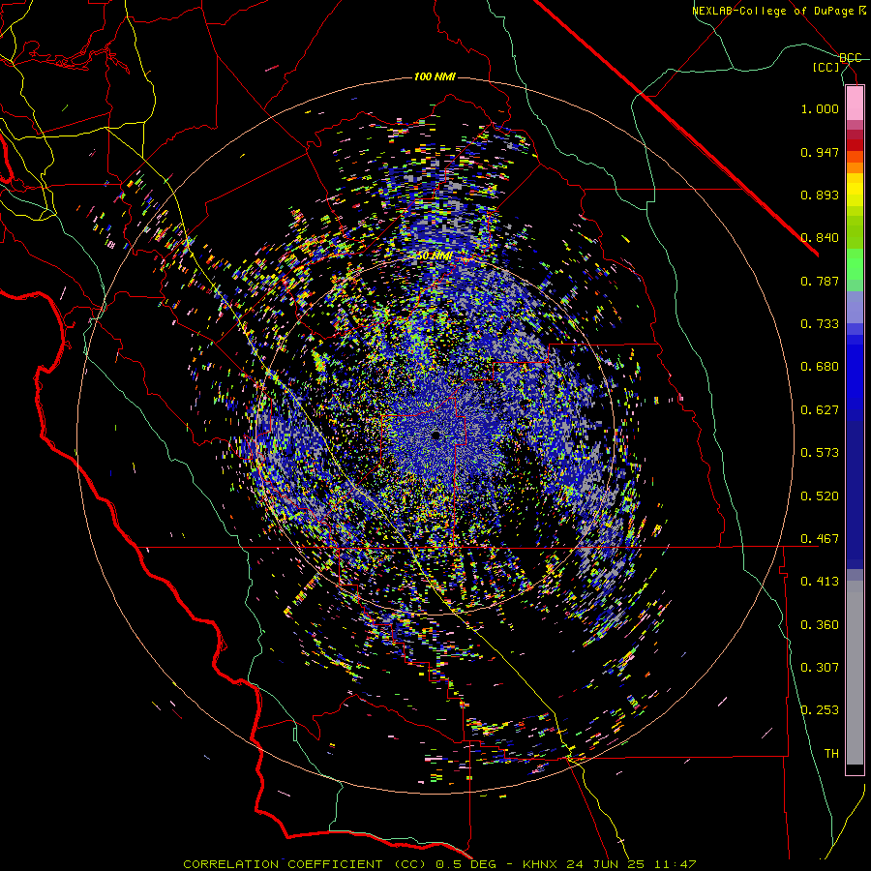Click the 0.680 scale value
The image size is (871, 871).
[820, 367]
